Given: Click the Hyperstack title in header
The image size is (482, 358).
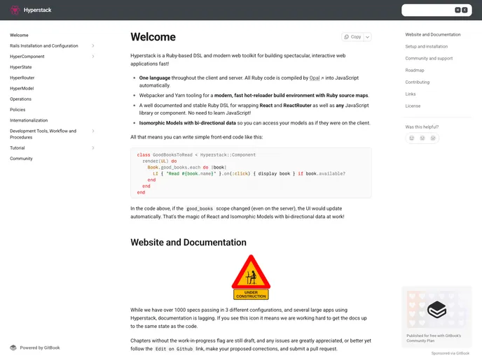Looking at the screenshot, I should coord(38,10).
